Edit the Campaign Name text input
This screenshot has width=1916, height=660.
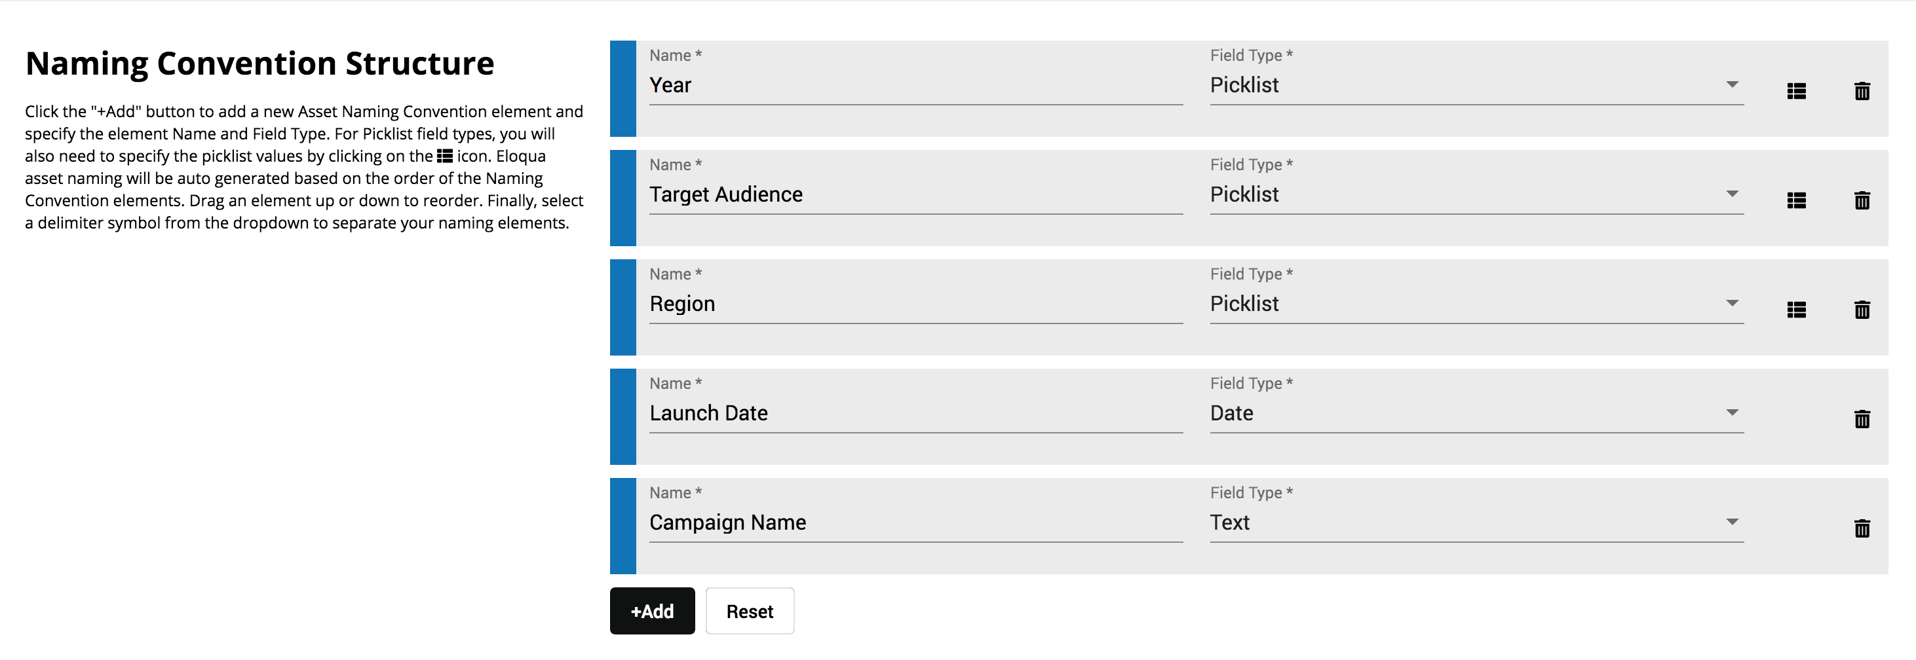click(915, 522)
